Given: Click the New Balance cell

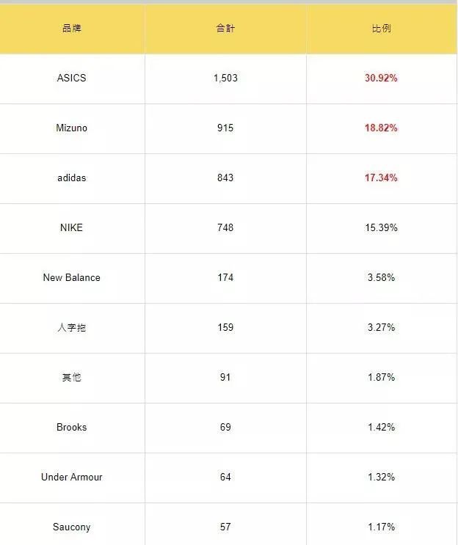Looking at the screenshot, I should click(71, 277).
